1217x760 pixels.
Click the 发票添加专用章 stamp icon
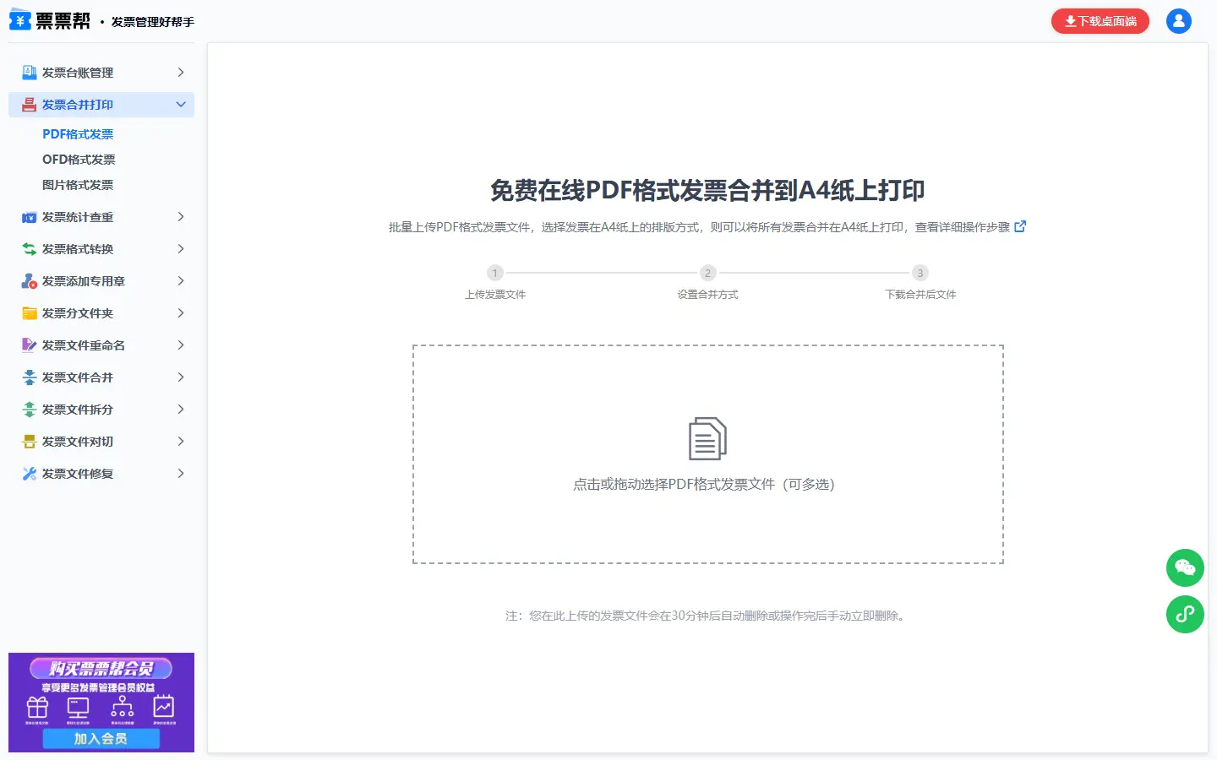pyautogui.click(x=30, y=281)
